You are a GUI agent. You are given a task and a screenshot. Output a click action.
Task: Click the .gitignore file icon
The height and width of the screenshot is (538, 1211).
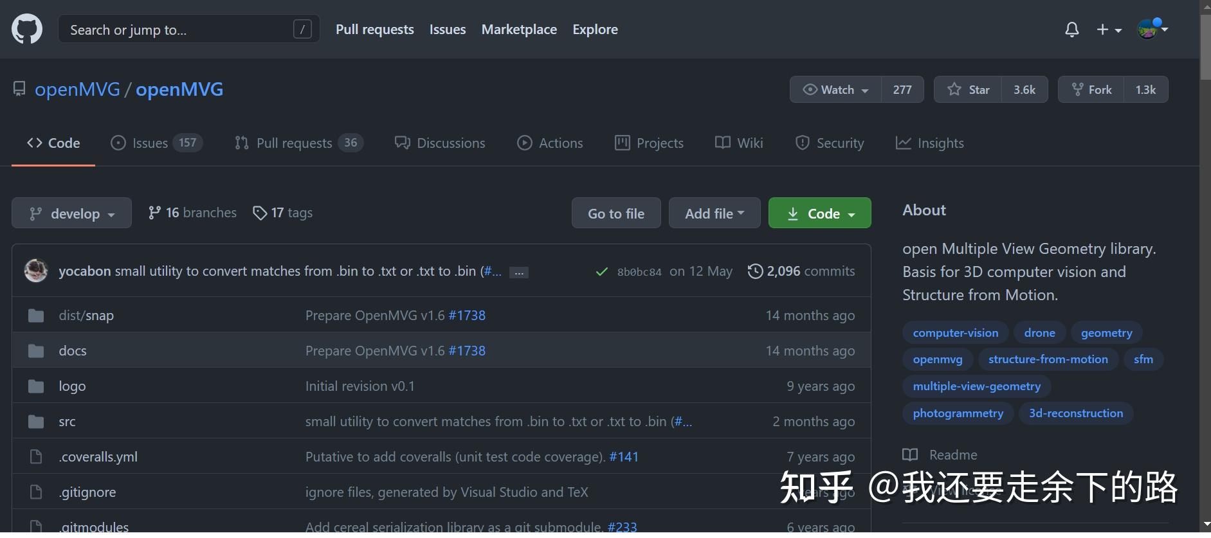click(x=36, y=492)
